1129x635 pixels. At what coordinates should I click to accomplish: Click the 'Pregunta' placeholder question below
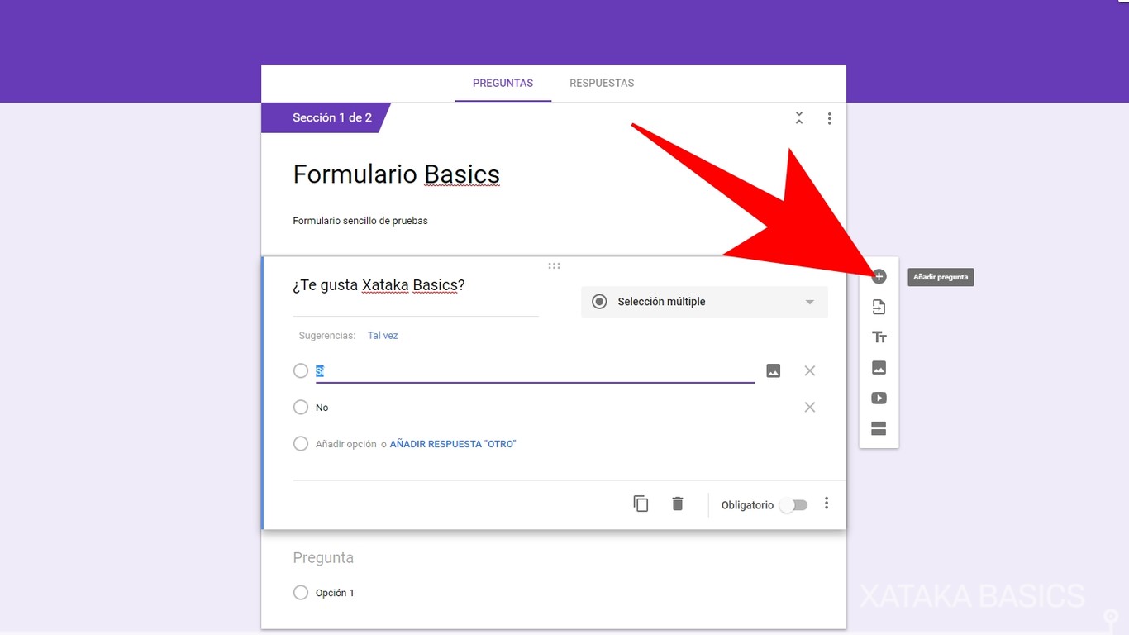(x=323, y=558)
